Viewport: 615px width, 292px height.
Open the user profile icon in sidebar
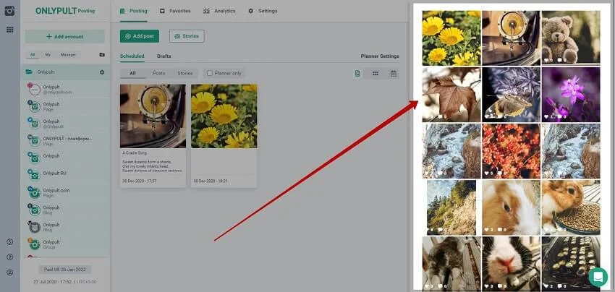coord(9,272)
